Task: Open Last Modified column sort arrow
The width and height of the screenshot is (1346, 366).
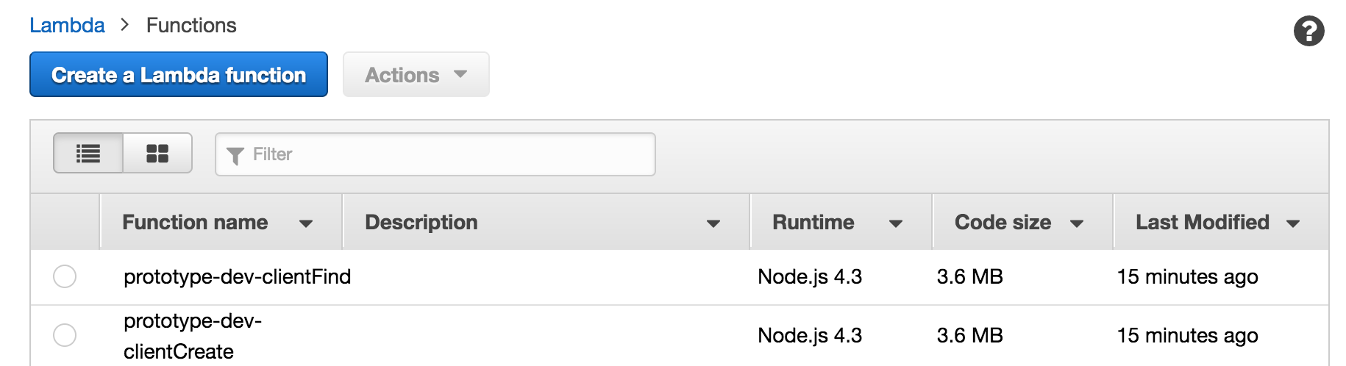Action: click(x=1293, y=223)
